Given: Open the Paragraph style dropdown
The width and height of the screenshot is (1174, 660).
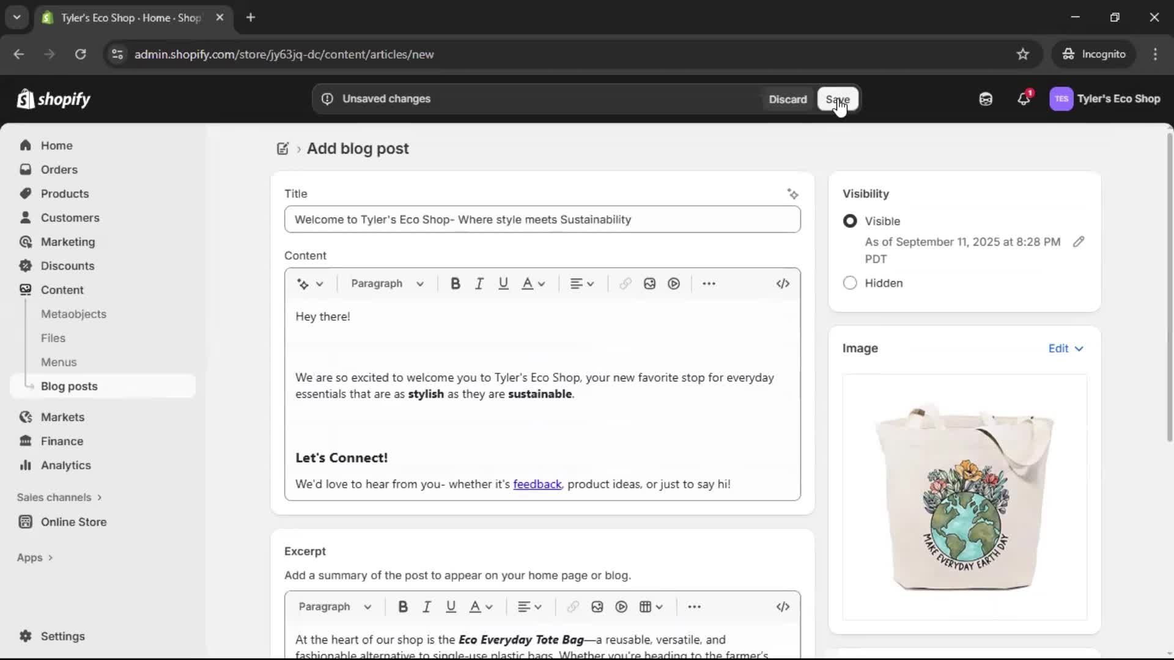Looking at the screenshot, I should [387, 283].
